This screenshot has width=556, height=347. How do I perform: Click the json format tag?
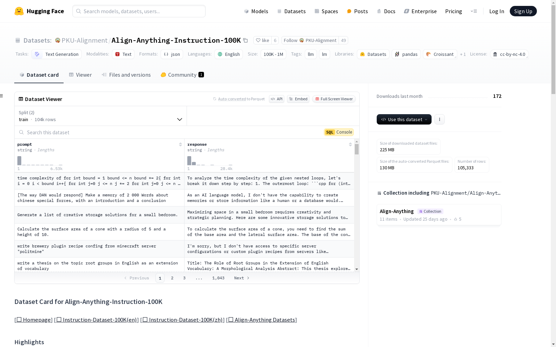172,54
